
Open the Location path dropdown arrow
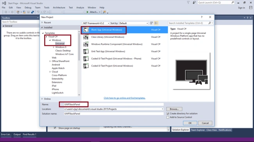[162, 109]
